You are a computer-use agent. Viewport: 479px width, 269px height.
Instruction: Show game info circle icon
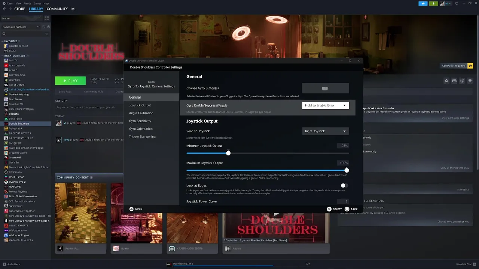(462, 81)
